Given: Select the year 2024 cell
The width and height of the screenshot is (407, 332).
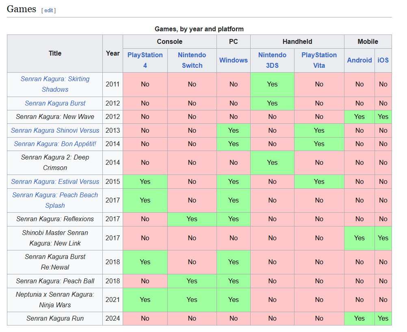Looking at the screenshot, I should click(x=113, y=319).
